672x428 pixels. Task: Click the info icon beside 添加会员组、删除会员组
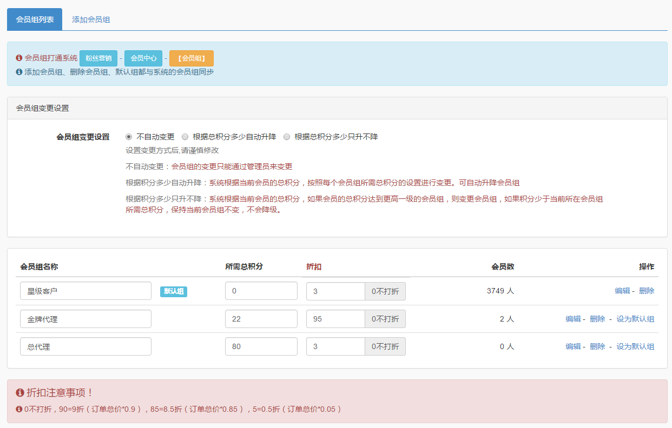(x=19, y=71)
